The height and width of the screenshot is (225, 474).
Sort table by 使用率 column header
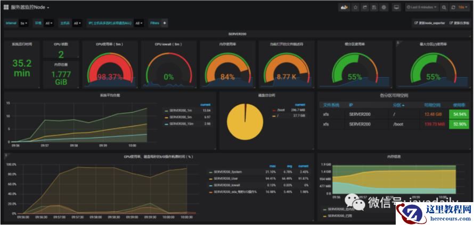[x=459, y=105]
